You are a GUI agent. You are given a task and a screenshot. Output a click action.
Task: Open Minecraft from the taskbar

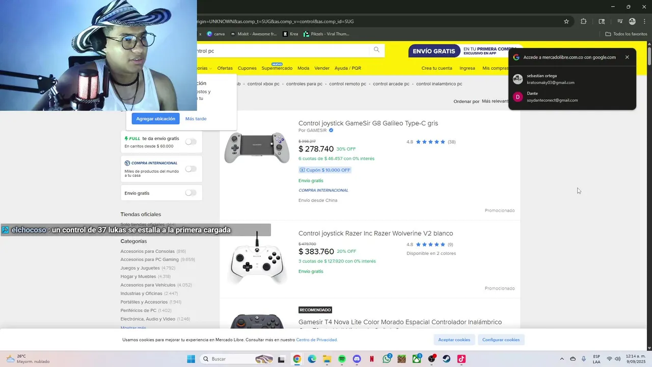[x=402, y=359]
